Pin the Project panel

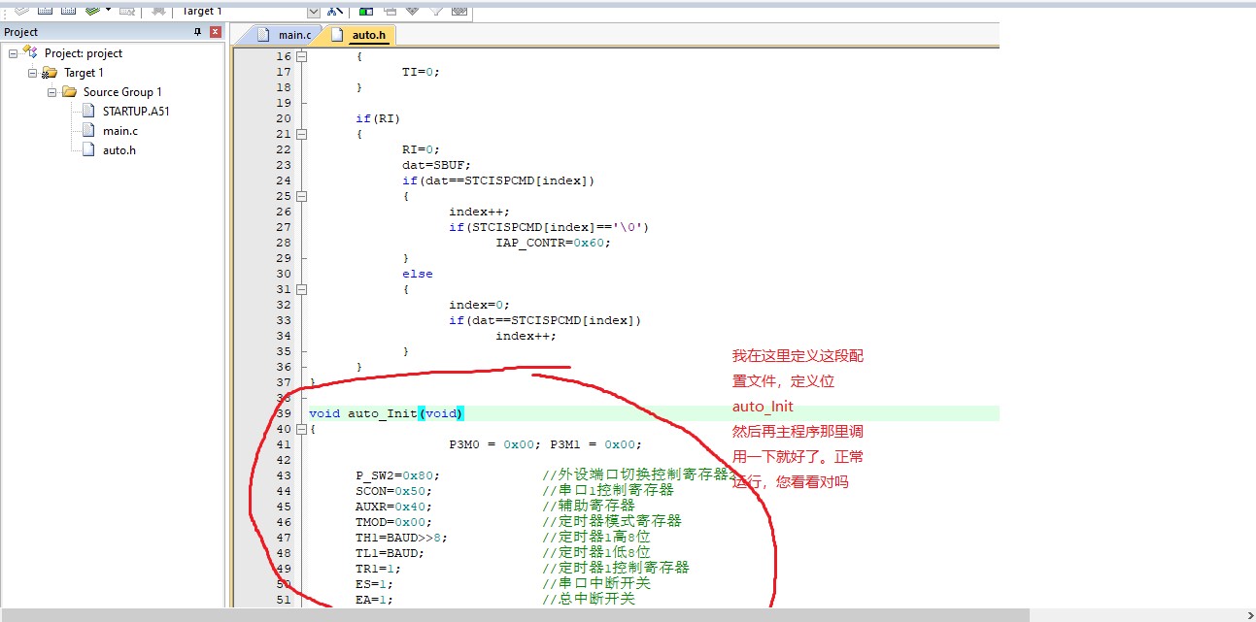coord(198,32)
